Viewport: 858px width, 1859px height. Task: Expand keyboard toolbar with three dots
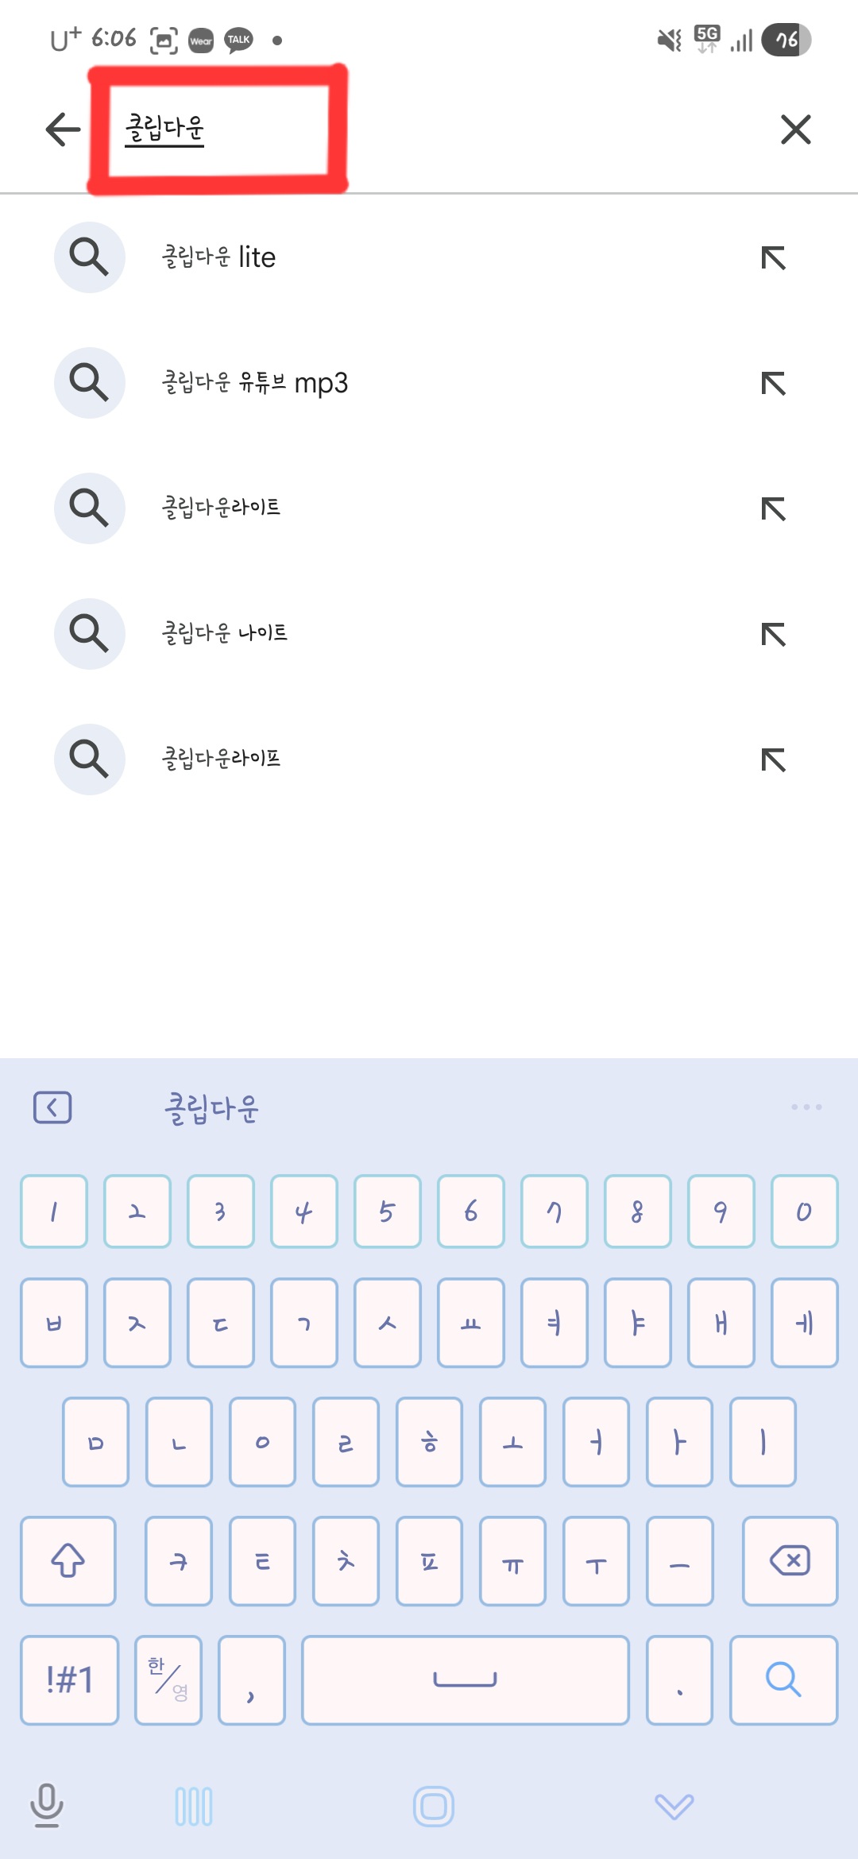tap(806, 1107)
